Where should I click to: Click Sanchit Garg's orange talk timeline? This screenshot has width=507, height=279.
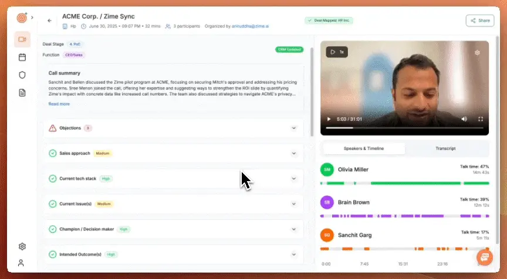404,249
